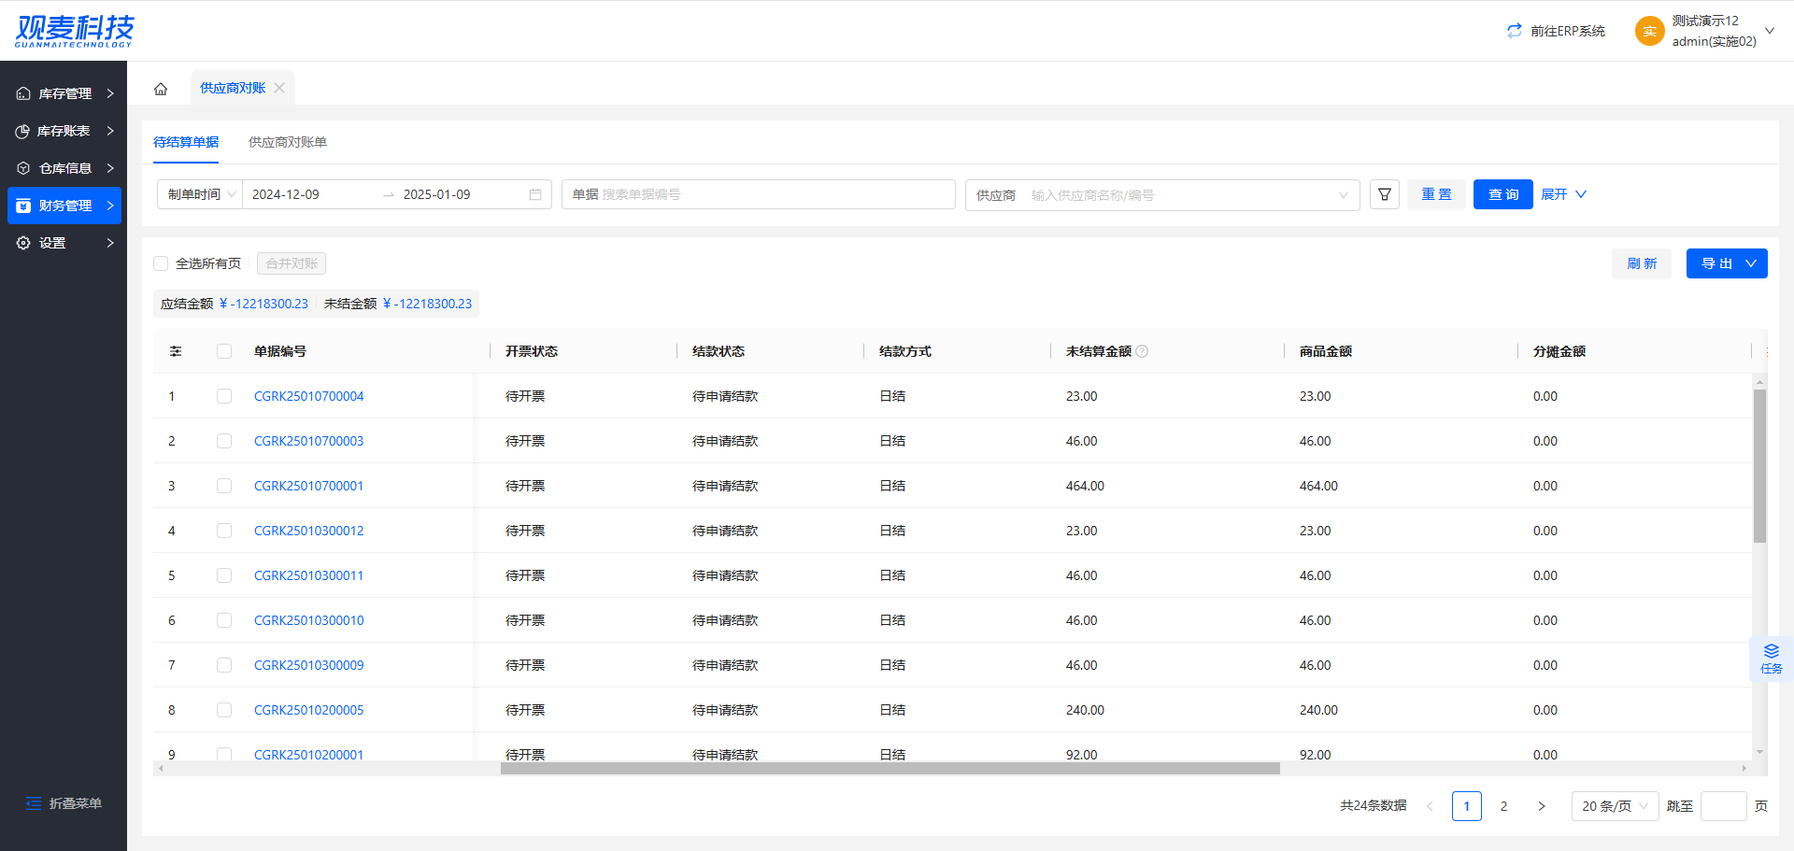Image resolution: width=1794 pixels, height=851 pixels.
Task: Expand more filters with 展开
Action: [x=1562, y=194]
